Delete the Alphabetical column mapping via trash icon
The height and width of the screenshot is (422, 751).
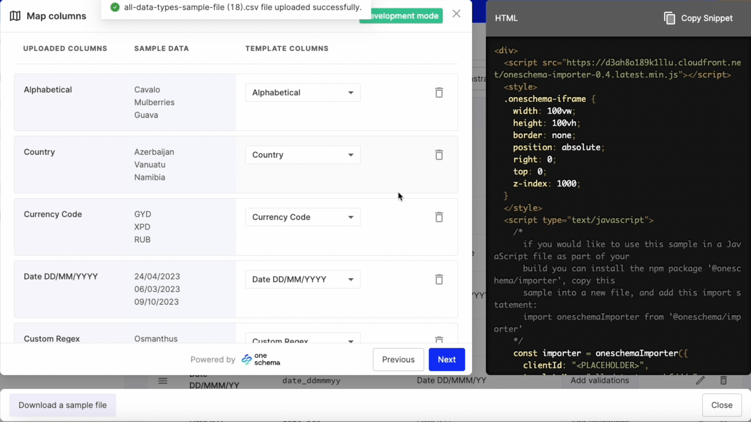(x=439, y=92)
